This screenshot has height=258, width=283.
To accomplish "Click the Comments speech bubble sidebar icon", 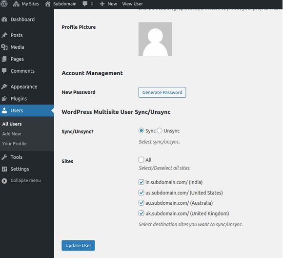I will coord(4,71).
